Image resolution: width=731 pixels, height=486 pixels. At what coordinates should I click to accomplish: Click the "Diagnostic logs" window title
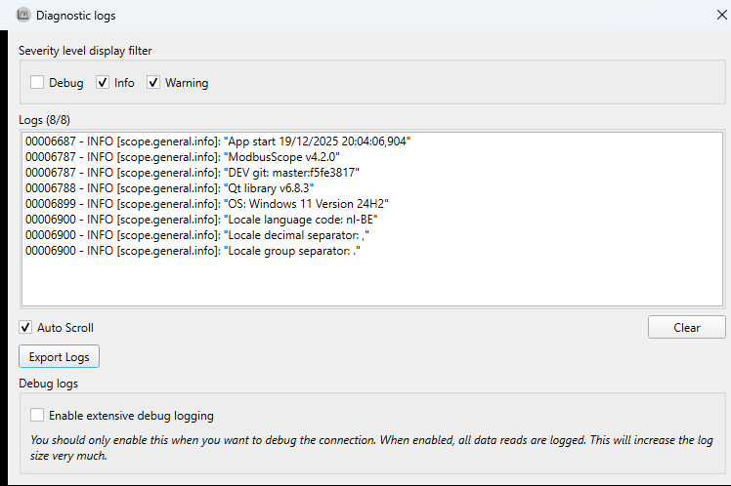click(76, 16)
